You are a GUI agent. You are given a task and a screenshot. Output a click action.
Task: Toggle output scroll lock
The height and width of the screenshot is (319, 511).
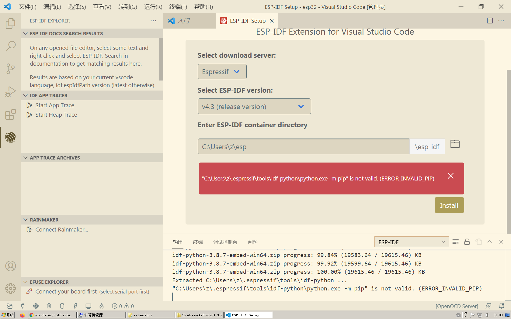(x=467, y=242)
